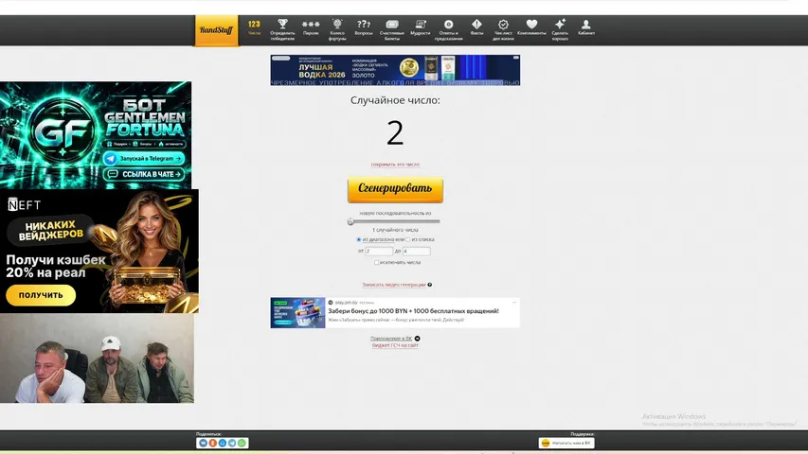Share via the Odnoklassniki icon
The image size is (808, 454).
pyautogui.click(x=212, y=444)
